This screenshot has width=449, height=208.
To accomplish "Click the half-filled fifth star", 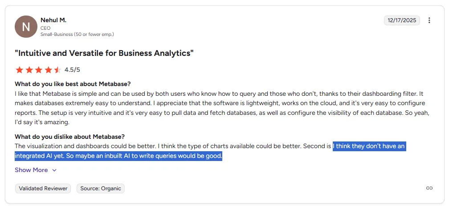I will click(x=57, y=70).
